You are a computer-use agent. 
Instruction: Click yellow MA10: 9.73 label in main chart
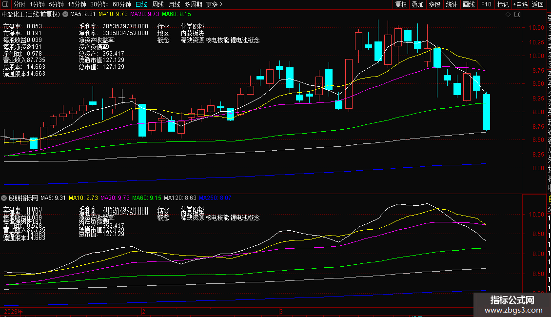[x=113, y=15]
